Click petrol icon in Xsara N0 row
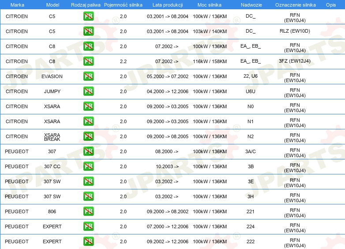 tap(88, 106)
